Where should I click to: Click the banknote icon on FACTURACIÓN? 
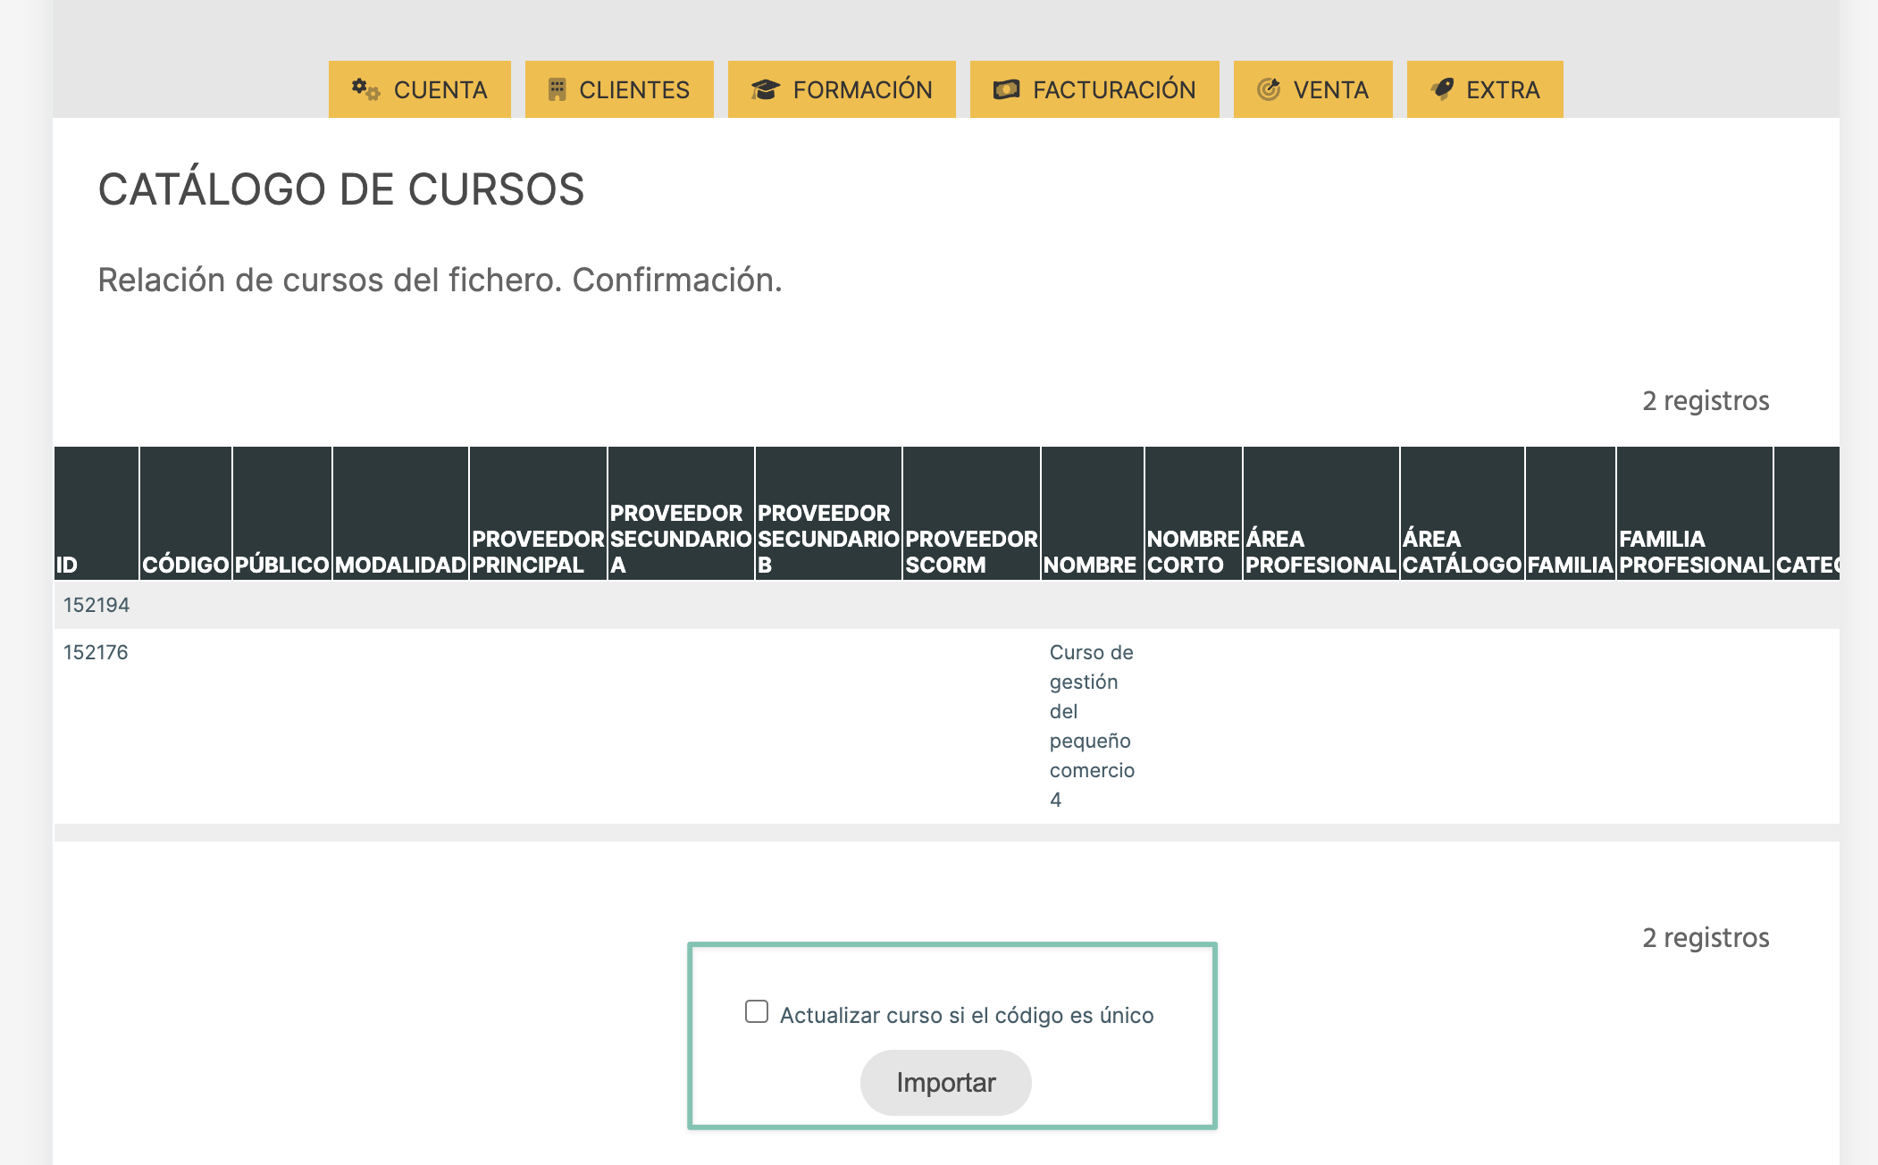[1006, 89]
